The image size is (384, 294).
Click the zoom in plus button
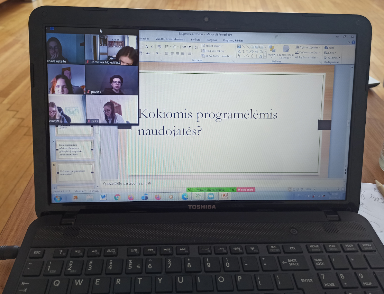(x=338, y=189)
